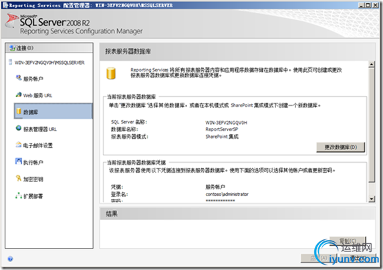Click the 当前报表服务器数据库凭据 group label
The width and height of the screenshot is (383, 270).
click(136, 163)
